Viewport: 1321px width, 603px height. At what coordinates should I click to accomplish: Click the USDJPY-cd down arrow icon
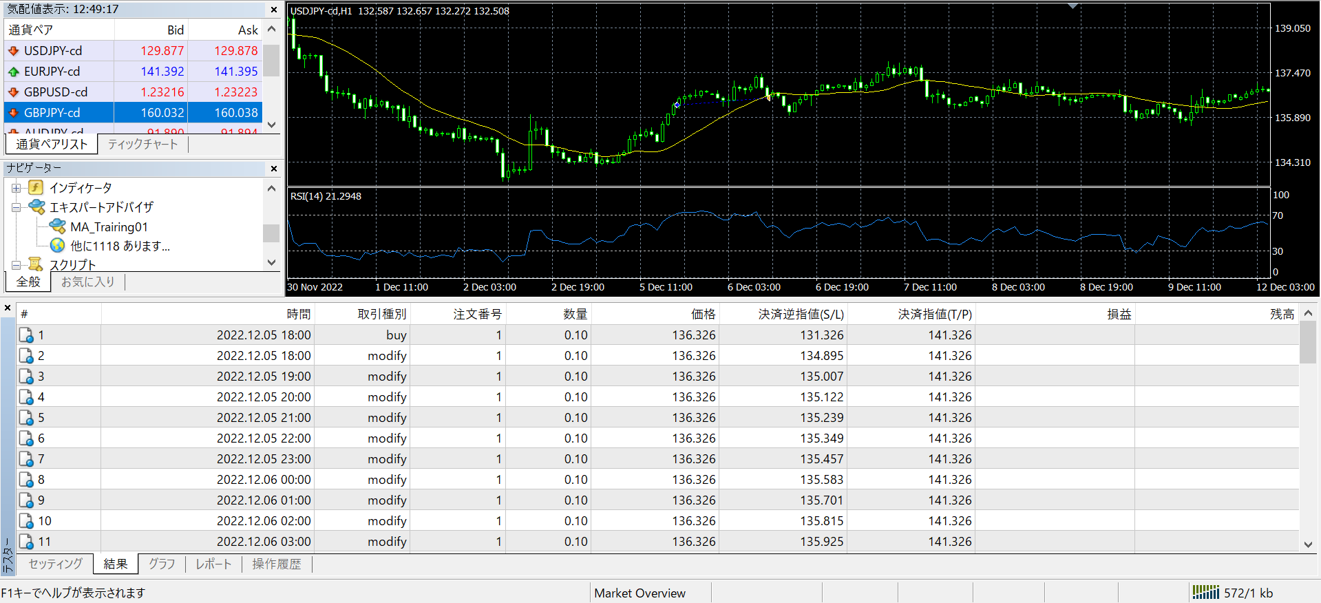point(13,51)
